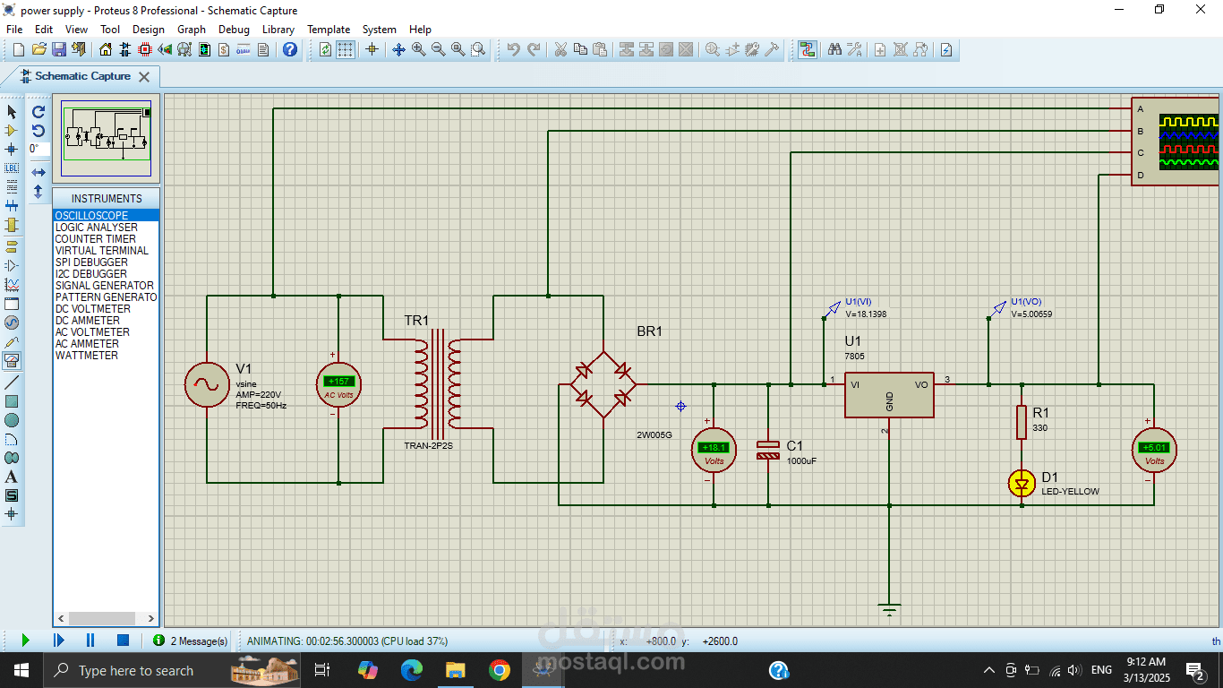The width and height of the screenshot is (1223, 688).
Task: Open the Template menu
Action: [x=329, y=30]
